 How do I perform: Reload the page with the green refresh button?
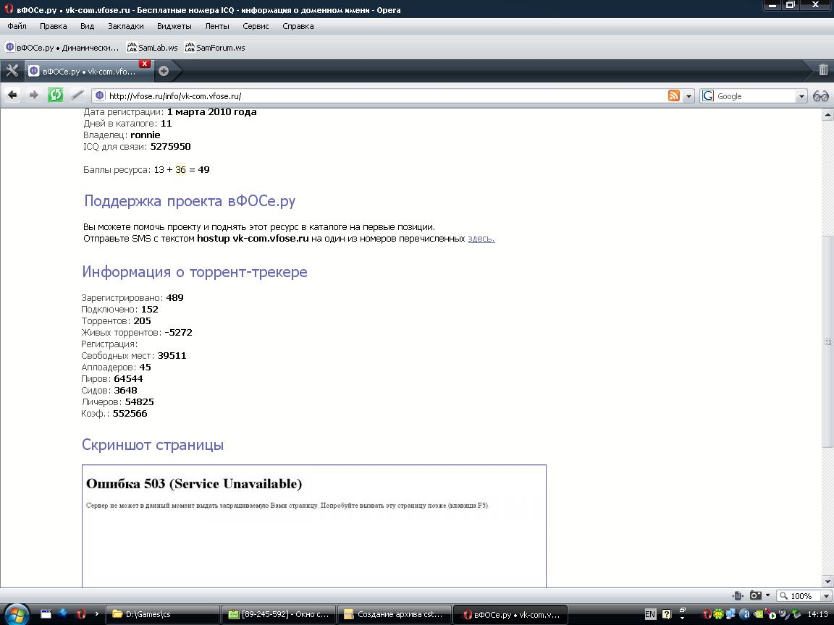(x=55, y=95)
